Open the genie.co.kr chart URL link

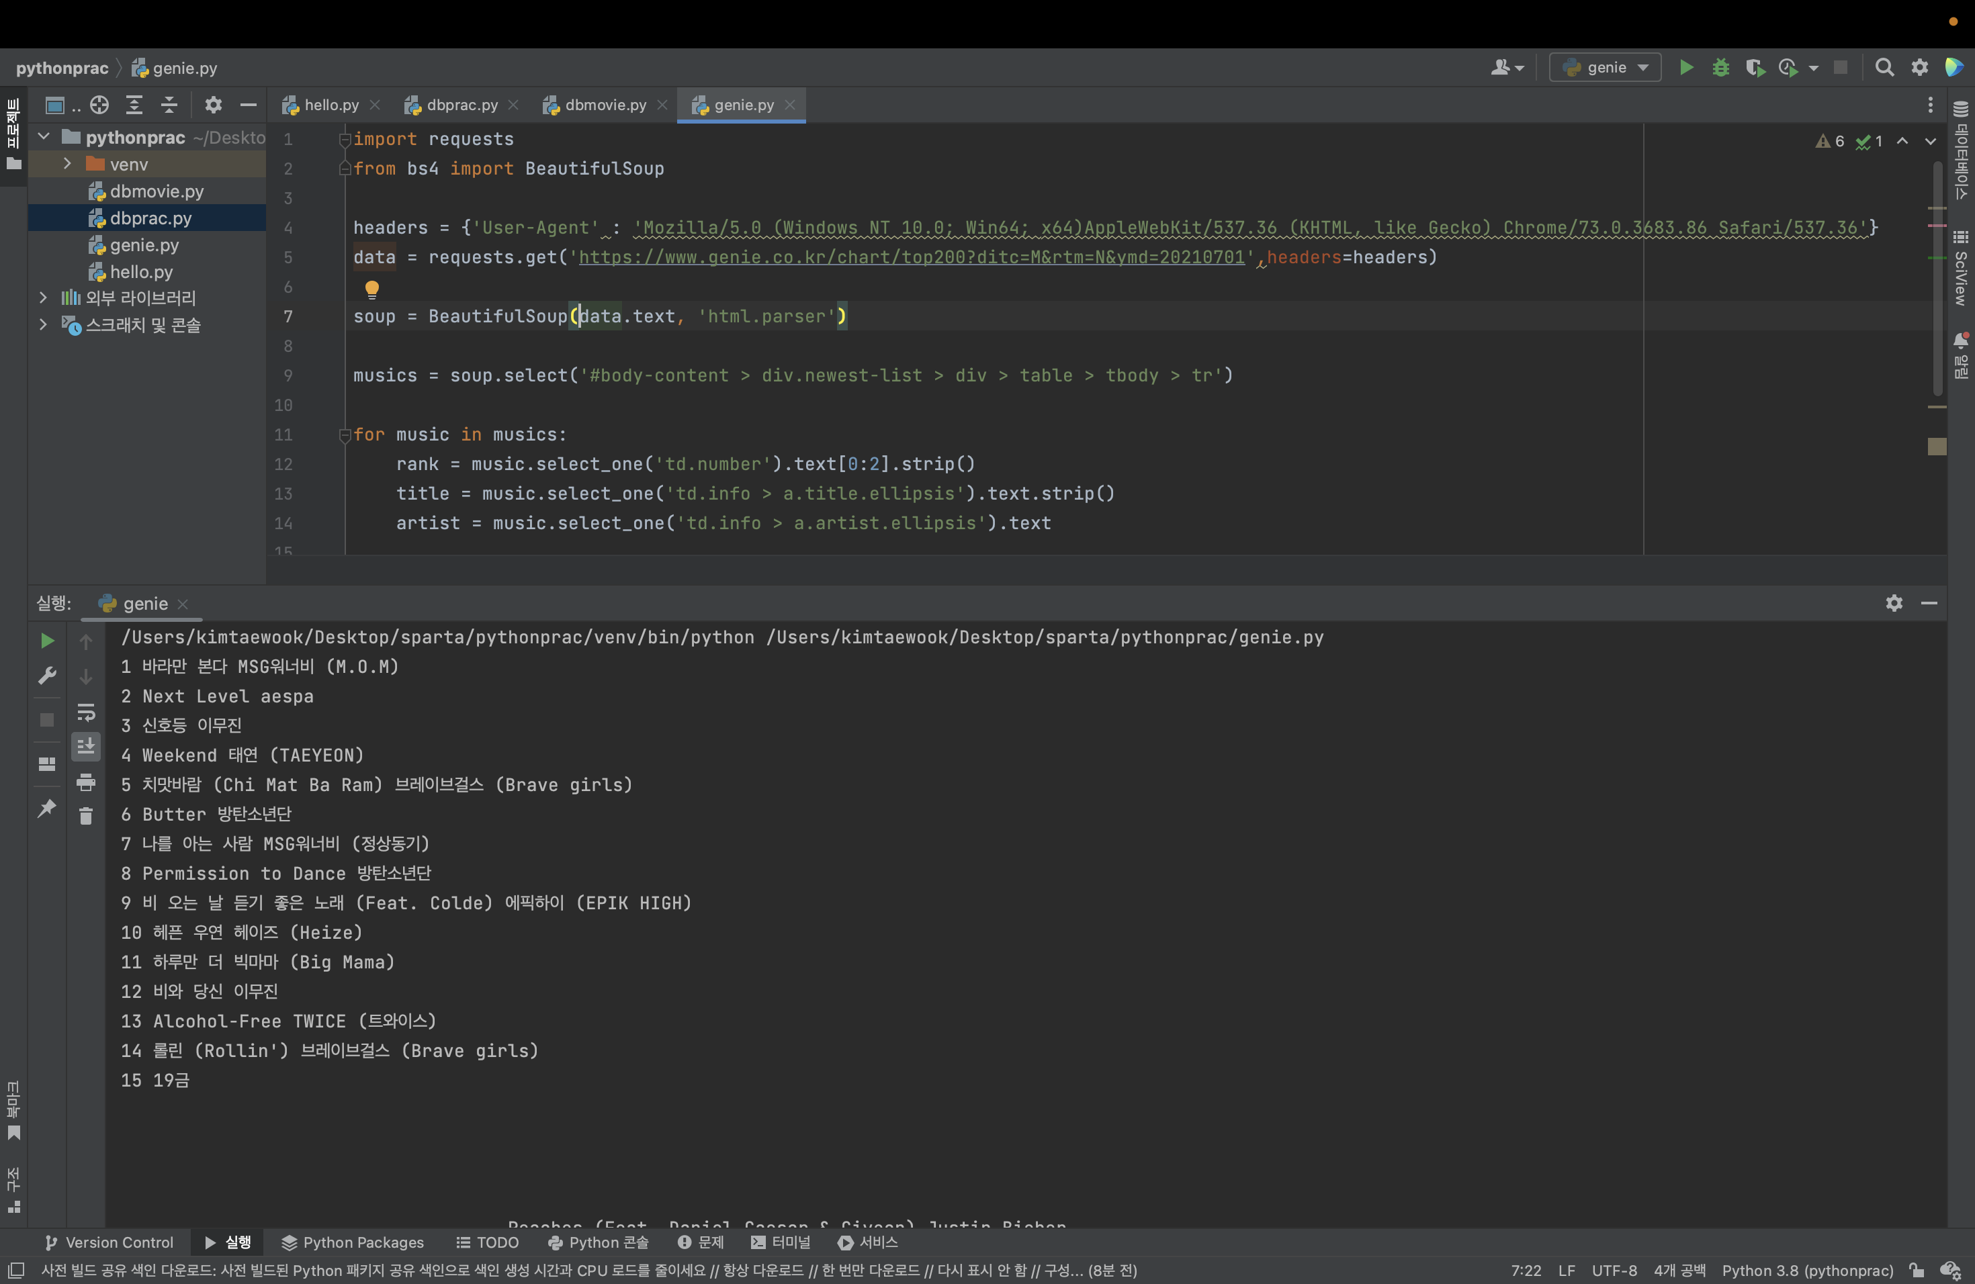point(911,257)
